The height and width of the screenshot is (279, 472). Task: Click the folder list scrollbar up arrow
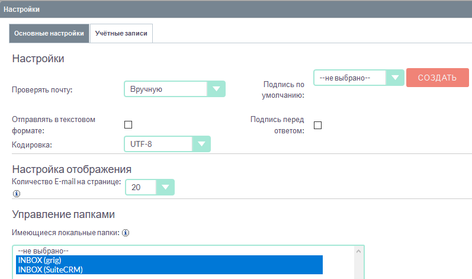pyautogui.click(x=358, y=251)
